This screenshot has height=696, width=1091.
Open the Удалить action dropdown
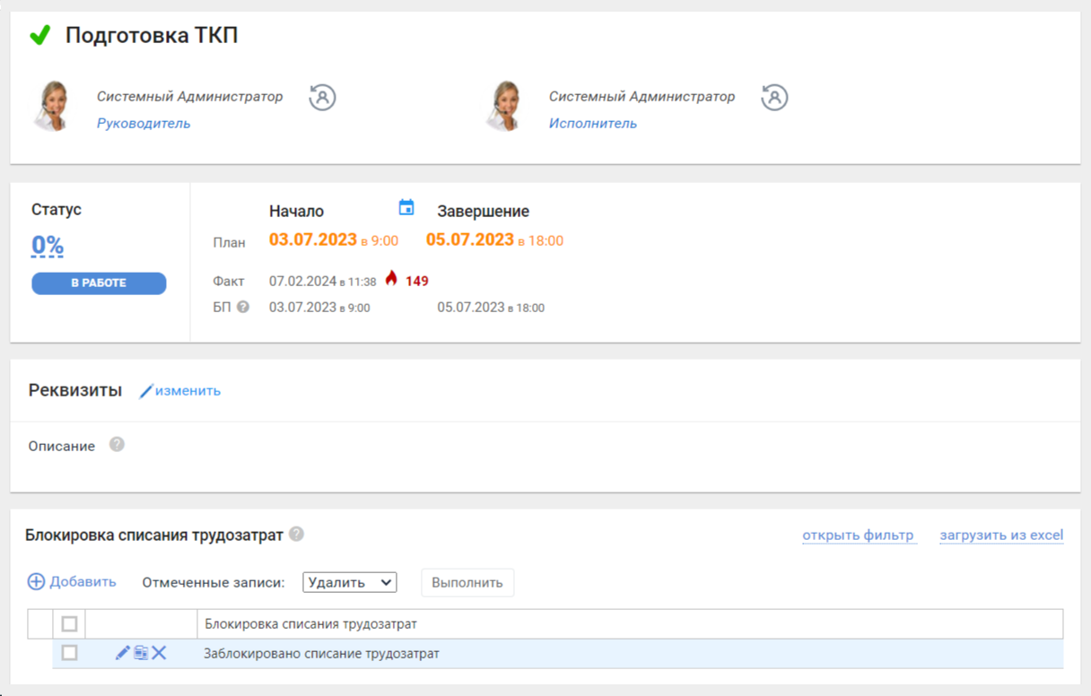tap(349, 582)
